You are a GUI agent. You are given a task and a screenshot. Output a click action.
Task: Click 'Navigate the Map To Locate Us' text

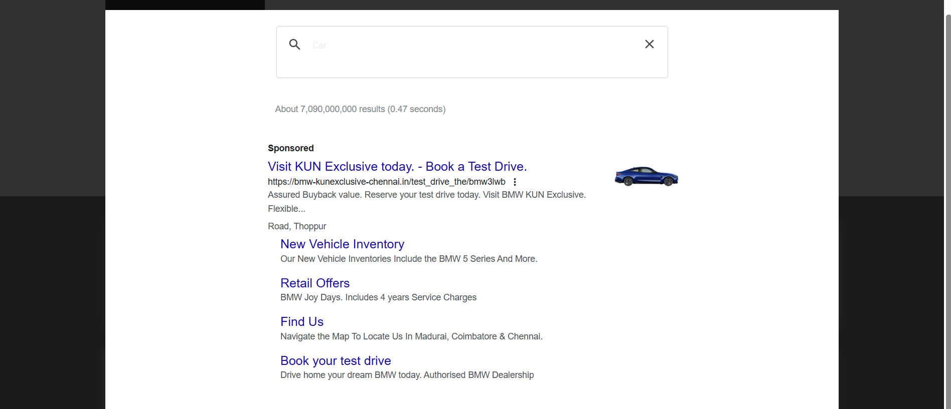click(411, 336)
